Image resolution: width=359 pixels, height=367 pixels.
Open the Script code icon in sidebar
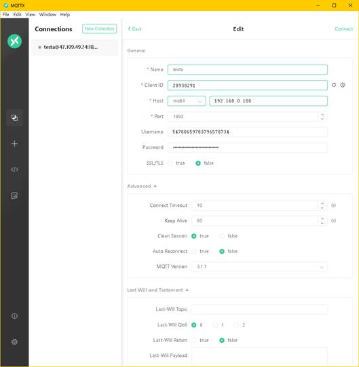(x=14, y=170)
